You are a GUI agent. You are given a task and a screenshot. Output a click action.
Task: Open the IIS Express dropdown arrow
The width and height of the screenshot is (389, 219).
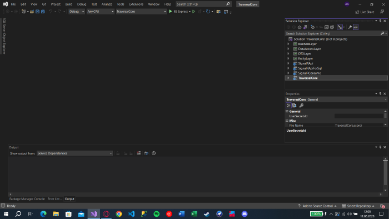pos(190,12)
